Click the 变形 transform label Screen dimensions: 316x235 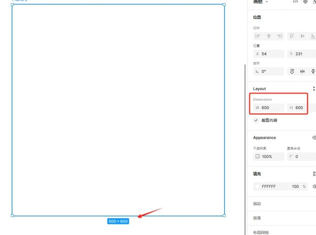click(x=257, y=64)
